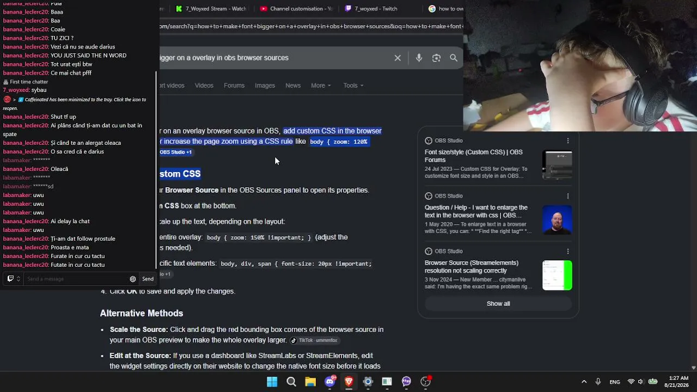The height and width of the screenshot is (392, 697).
Task: Send the chat message
Action: [148, 279]
